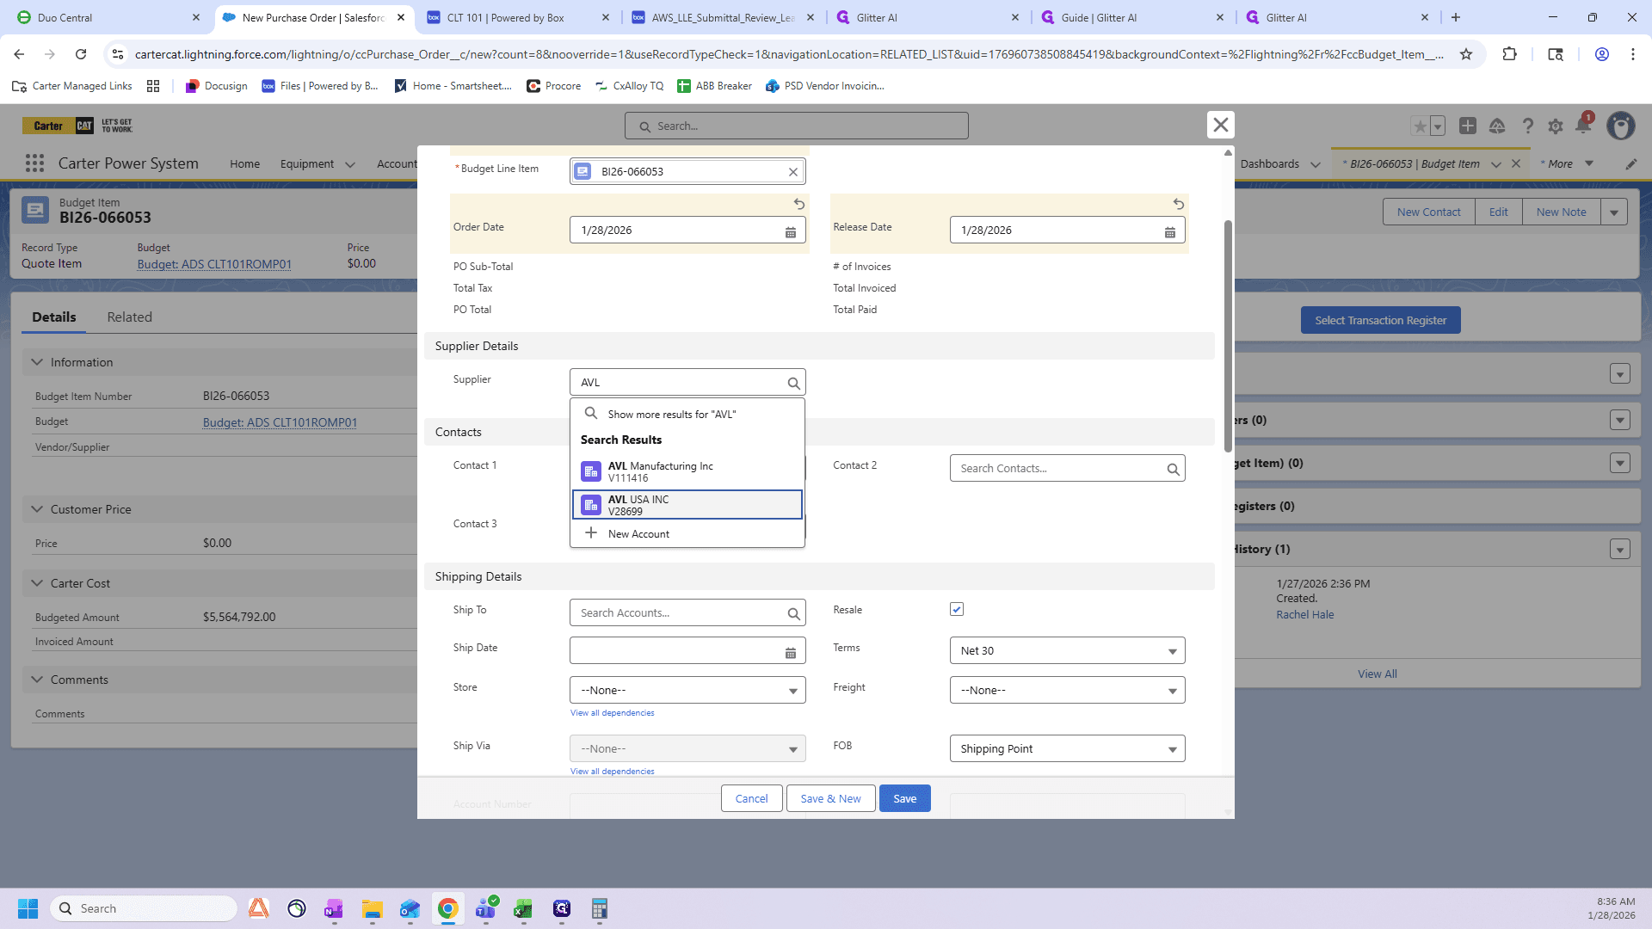This screenshot has width=1652, height=929.
Task: Open Salesforce Setup gear menu
Action: pos(1556,126)
